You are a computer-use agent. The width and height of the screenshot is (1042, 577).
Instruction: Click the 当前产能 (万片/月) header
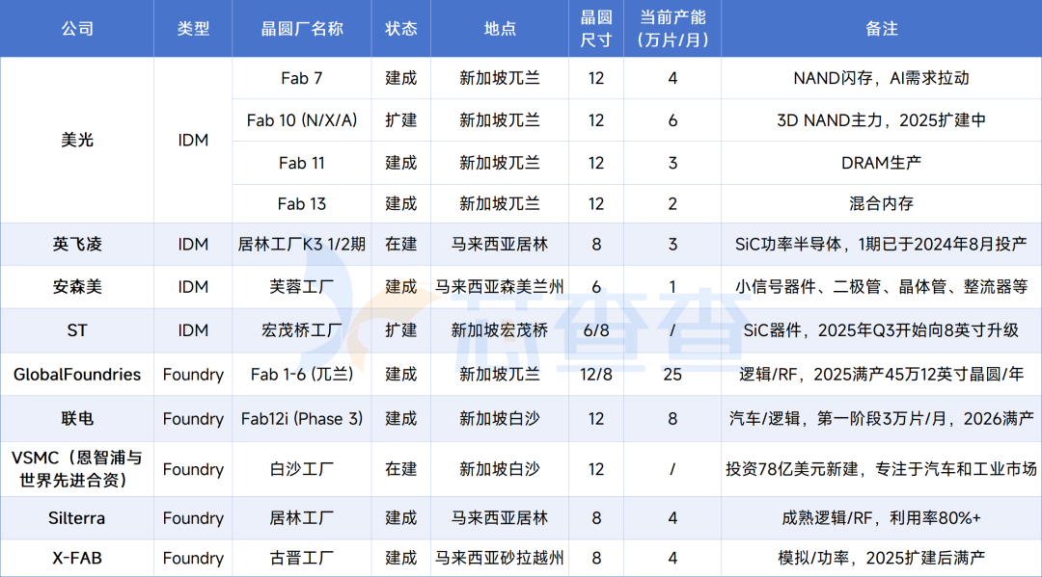pos(672,29)
